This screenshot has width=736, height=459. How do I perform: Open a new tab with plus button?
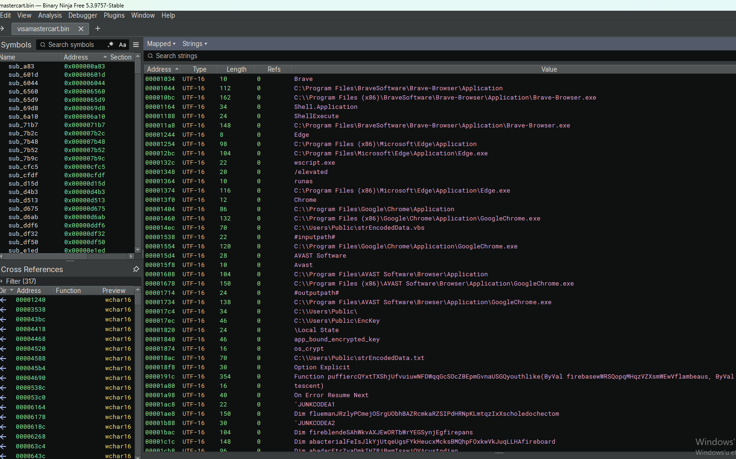(98, 29)
